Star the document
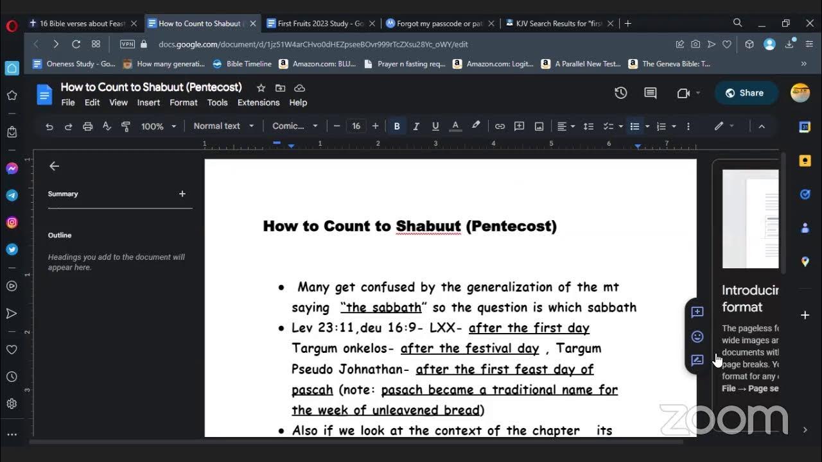822x462 pixels. (x=261, y=88)
